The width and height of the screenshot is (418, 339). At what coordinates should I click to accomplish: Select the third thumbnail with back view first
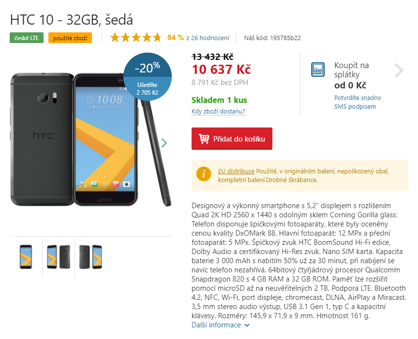pos(90,257)
